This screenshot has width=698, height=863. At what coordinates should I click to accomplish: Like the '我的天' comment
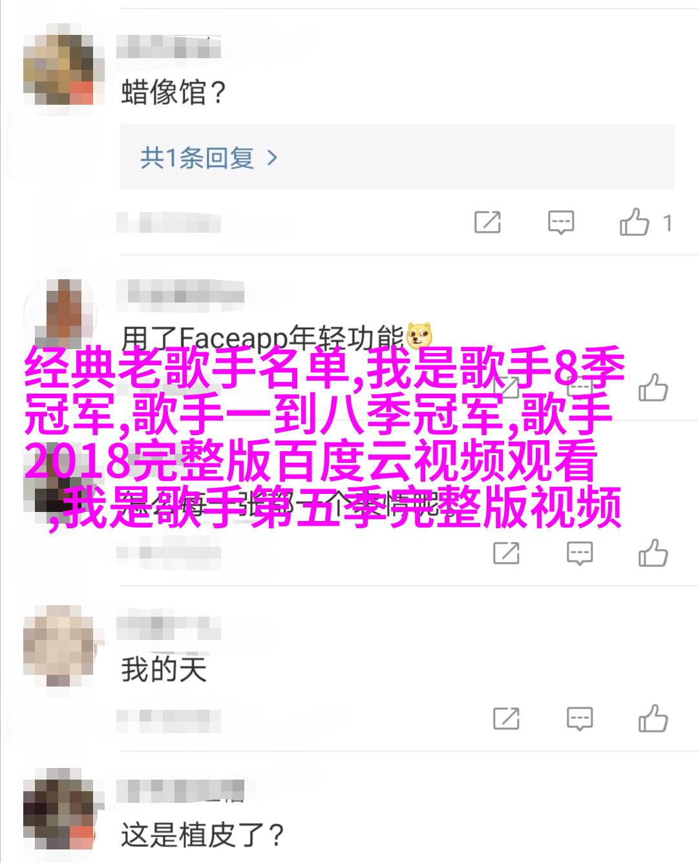[653, 718]
